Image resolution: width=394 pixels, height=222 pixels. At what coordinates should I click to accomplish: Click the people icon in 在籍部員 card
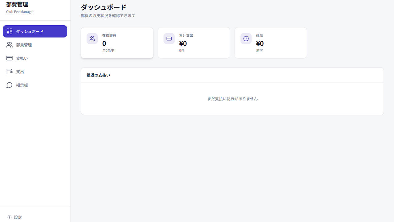click(92, 39)
